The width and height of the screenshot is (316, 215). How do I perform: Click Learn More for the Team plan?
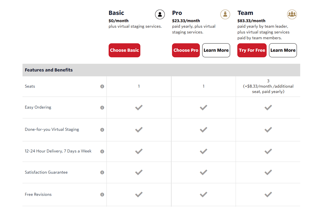pos(283,50)
